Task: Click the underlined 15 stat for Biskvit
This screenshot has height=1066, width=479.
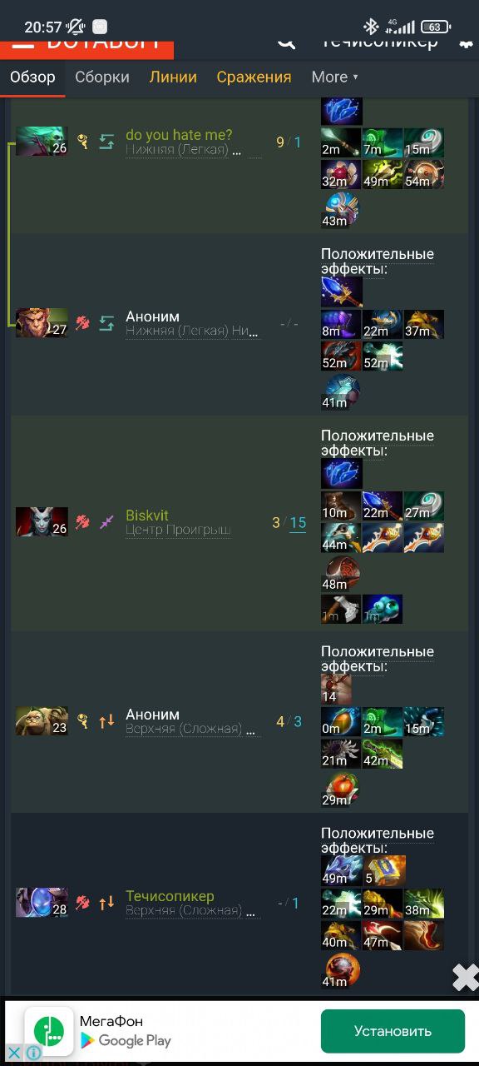Action: click(x=298, y=524)
